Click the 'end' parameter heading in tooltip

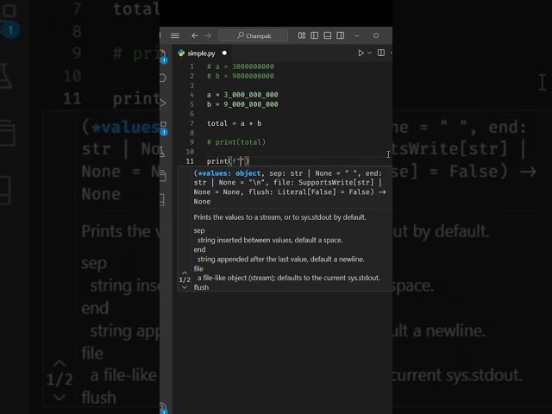point(199,249)
